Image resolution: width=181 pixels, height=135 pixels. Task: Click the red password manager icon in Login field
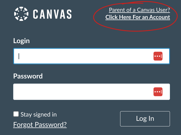point(158,56)
